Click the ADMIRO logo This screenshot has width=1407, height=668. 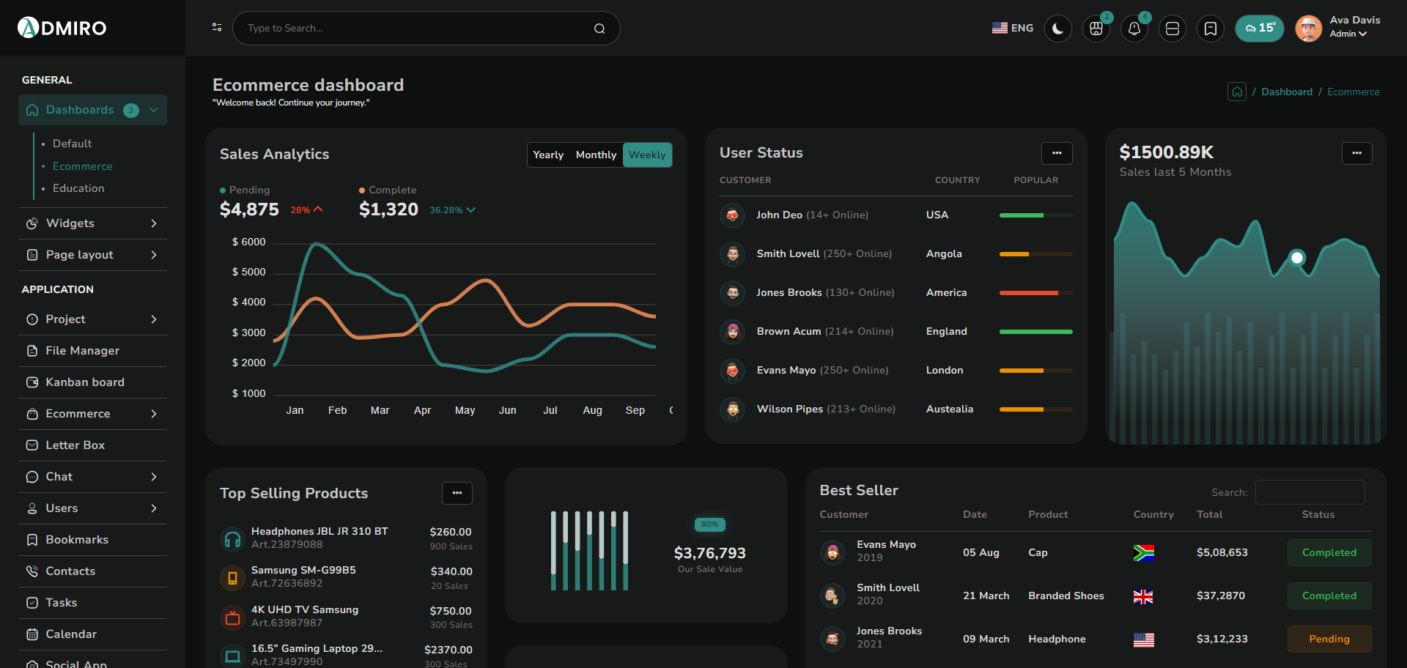(x=62, y=28)
